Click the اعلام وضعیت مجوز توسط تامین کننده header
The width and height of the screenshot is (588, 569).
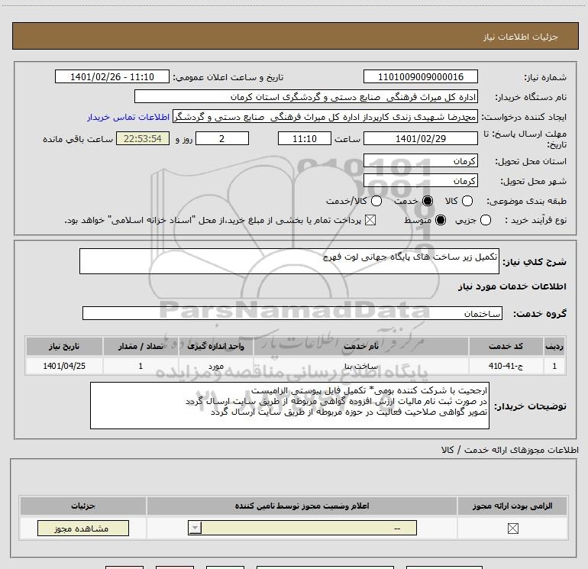coord(302,506)
